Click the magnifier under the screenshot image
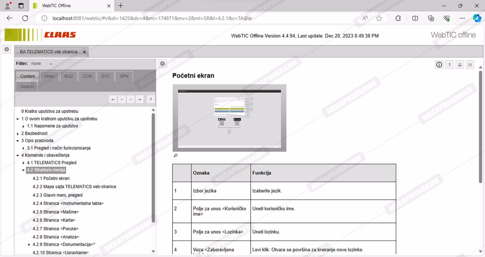This screenshot has height=257, width=485. (x=175, y=156)
